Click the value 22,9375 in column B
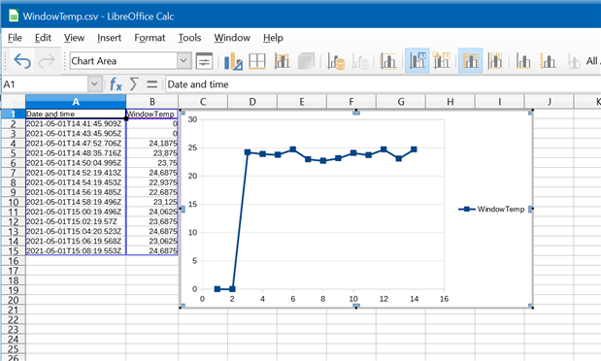The image size is (601, 361). point(151,182)
